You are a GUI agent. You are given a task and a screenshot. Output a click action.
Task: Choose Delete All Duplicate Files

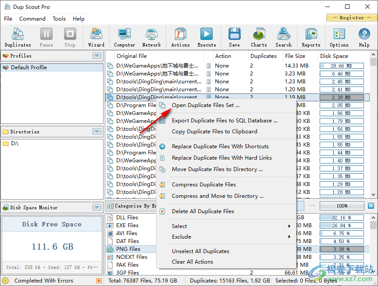click(226, 211)
